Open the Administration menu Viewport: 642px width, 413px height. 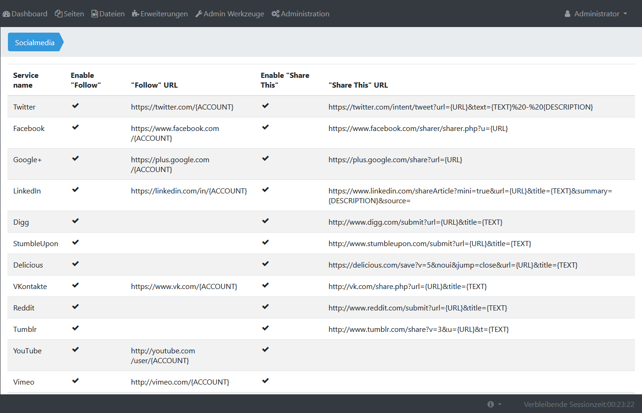tap(301, 14)
